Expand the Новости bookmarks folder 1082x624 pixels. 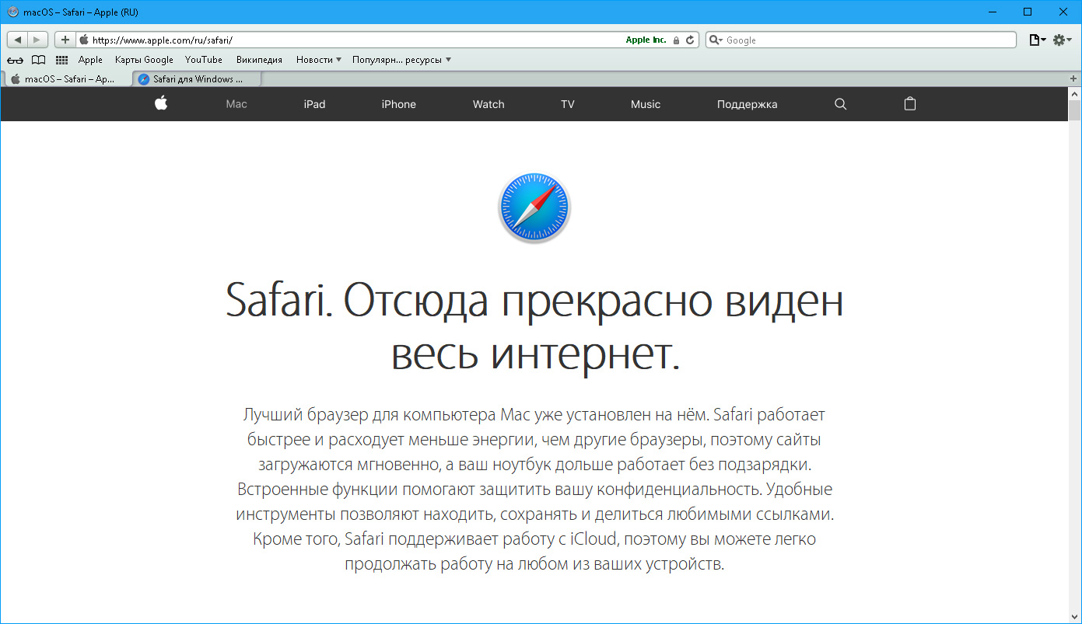pyautogui.click(x=319, y=60)
